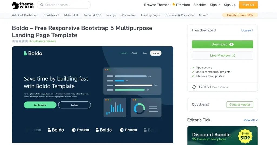Open the Admin & Dashboard category

pyautogui.click(x=25, y=15)
